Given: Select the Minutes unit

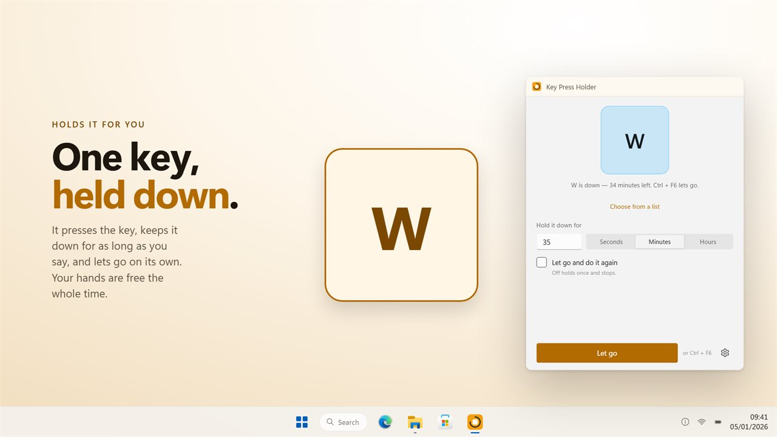Looking at the screenshot, I should tap(660, 242).
